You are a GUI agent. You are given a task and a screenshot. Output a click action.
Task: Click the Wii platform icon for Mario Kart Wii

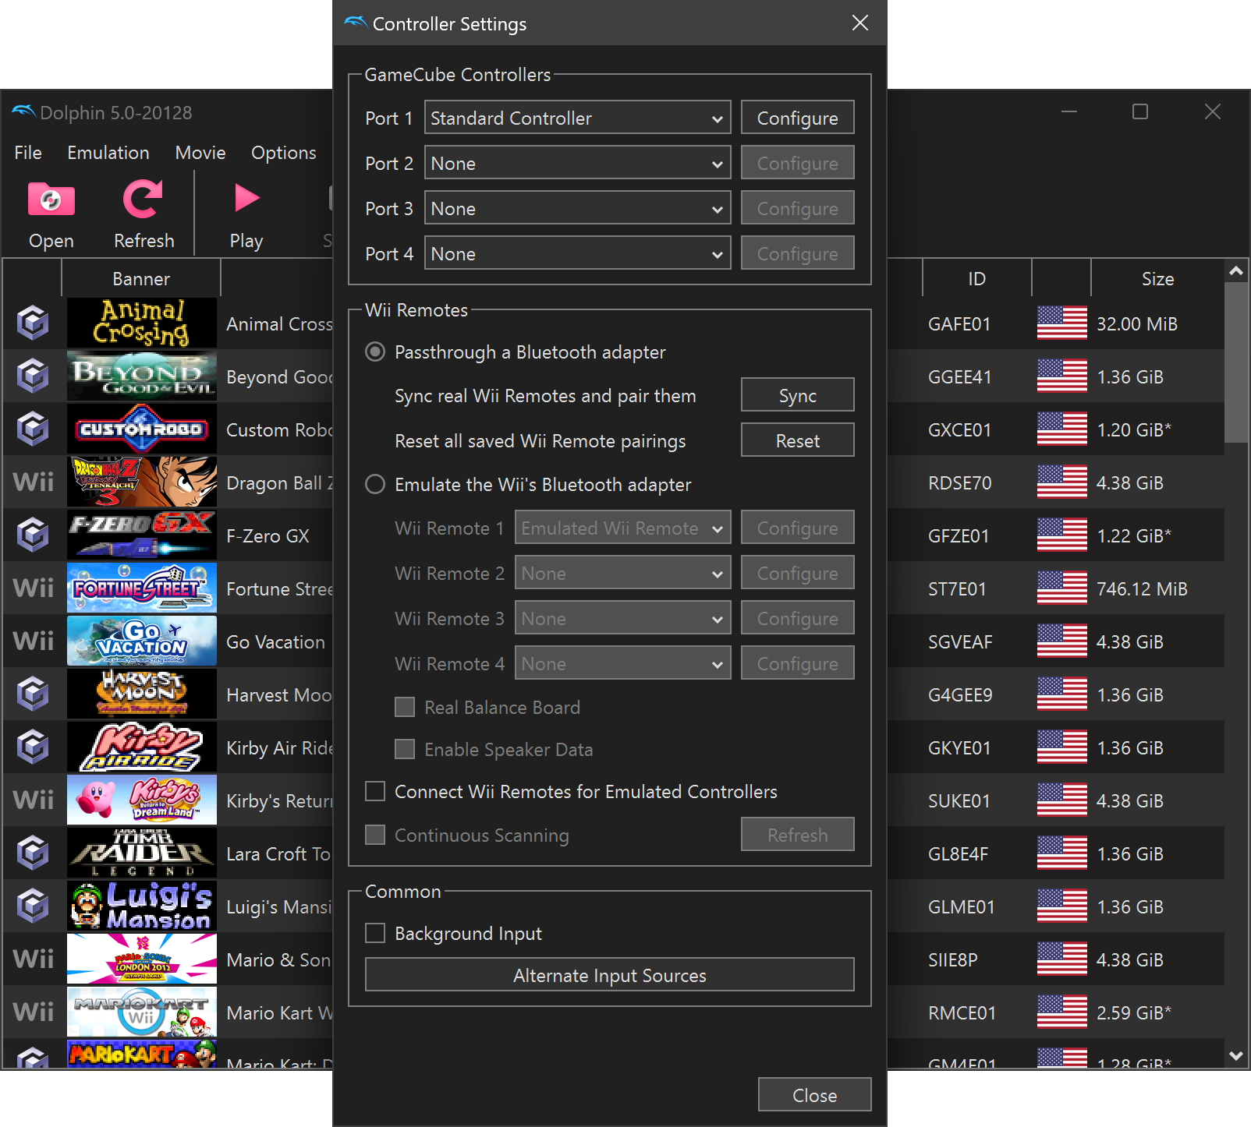(x=34, y=1012)
